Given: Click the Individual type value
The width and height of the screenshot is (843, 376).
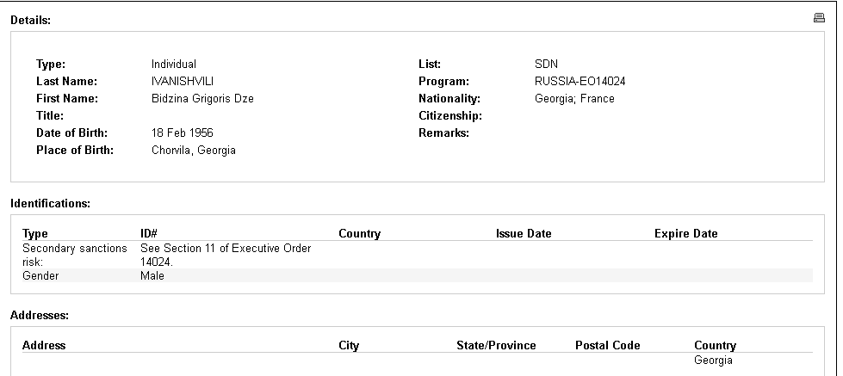Looking at the screenshot, I should 173,65.
